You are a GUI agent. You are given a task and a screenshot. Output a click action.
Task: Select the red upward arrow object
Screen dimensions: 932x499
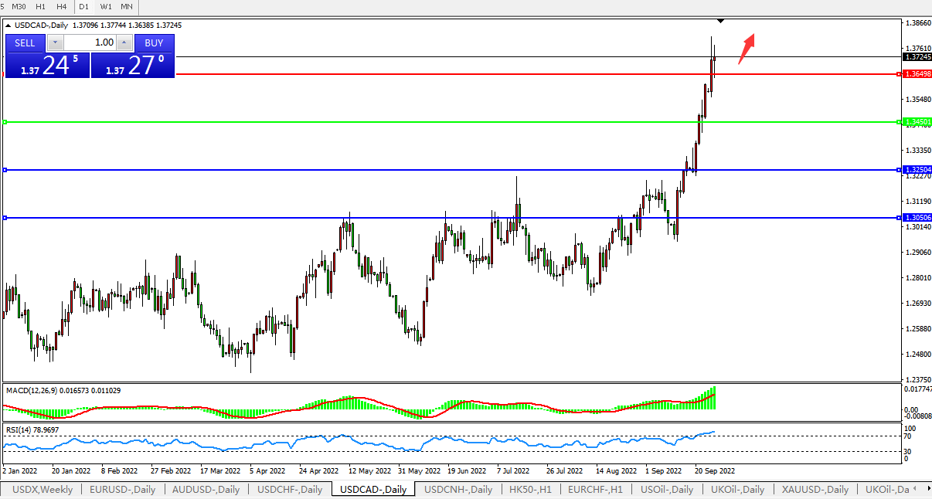click(x=746, y=48)
